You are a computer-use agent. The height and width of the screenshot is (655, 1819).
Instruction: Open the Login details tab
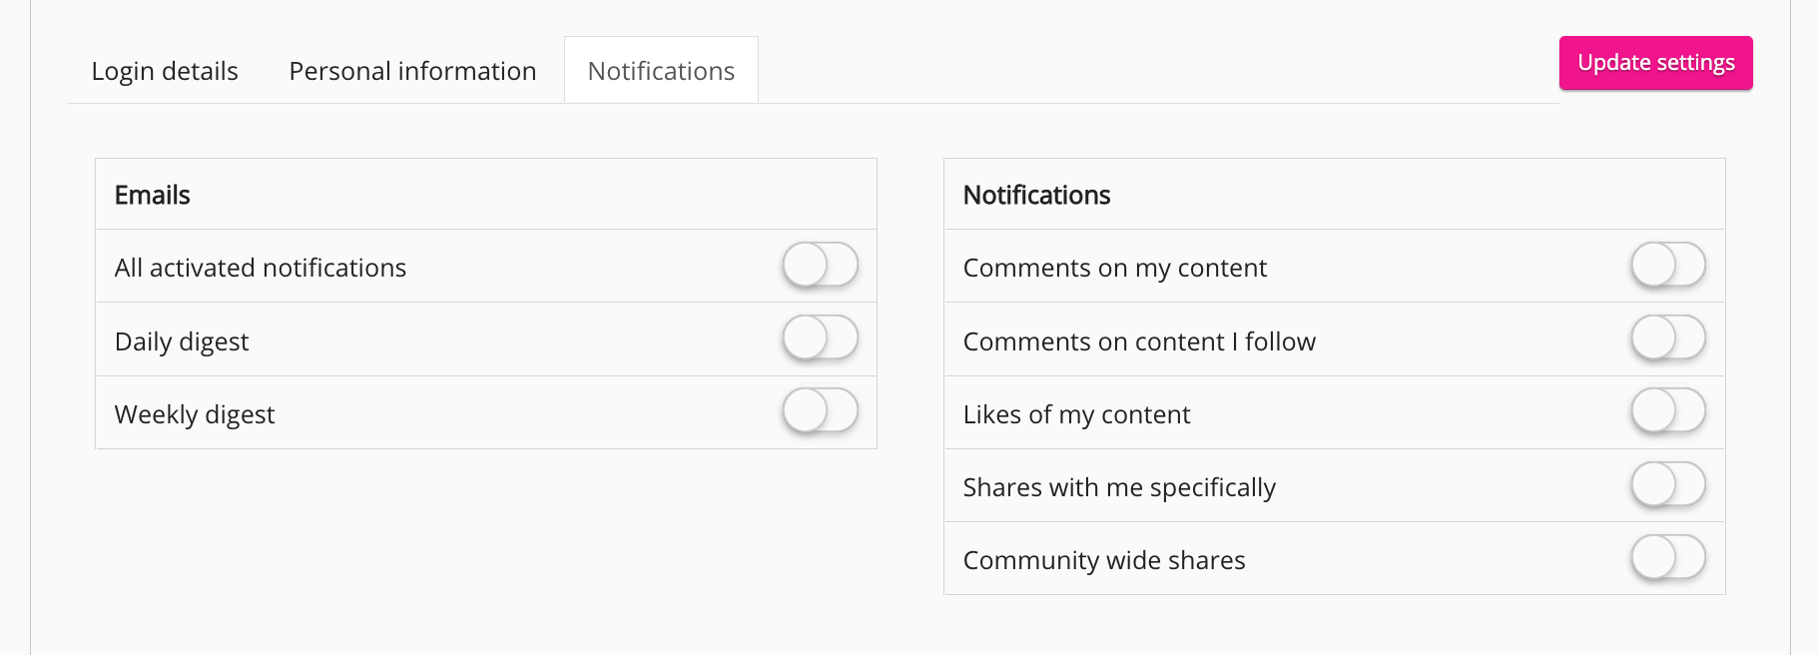165,71
